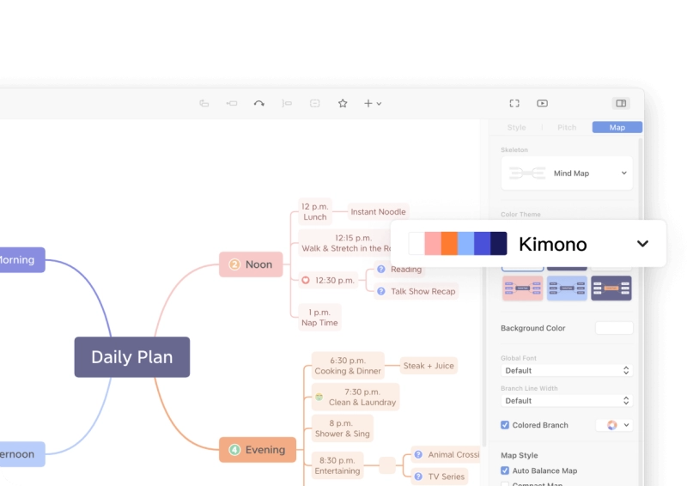Select the Evening branch topic
The height and width of the screenshot is (486, 687).
point(258,450)
